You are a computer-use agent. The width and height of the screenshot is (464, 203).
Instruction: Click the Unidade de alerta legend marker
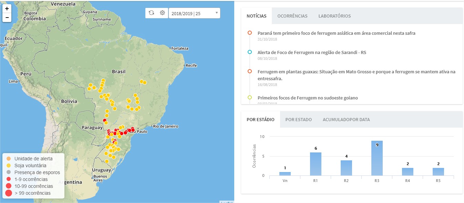pyautogui.click(x=9, y=159)
